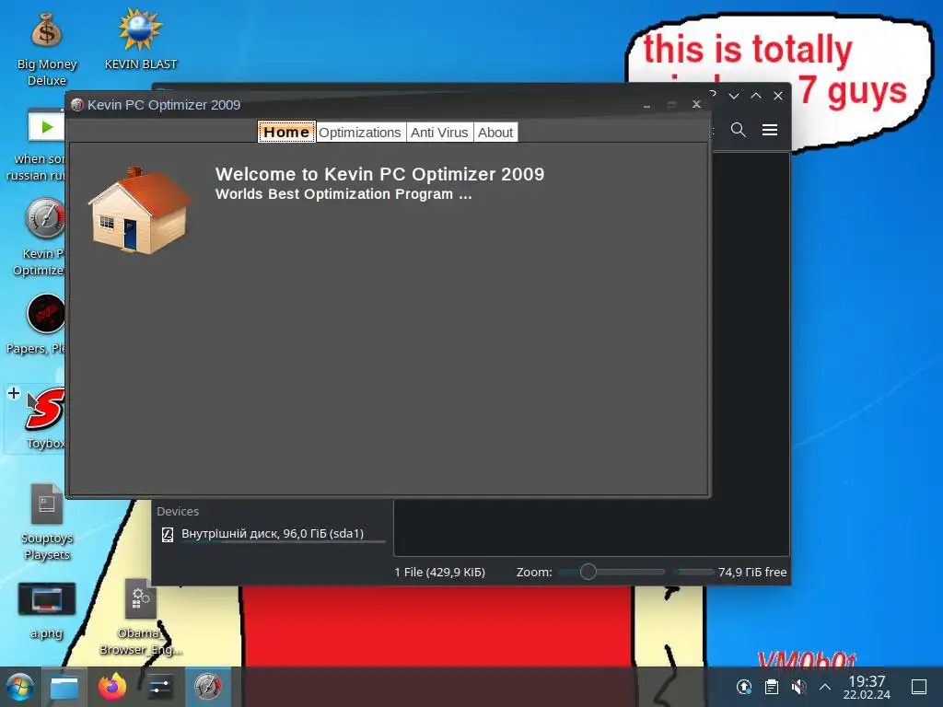Minimize the file manager window with chevron
This screenshot has width=943, height=707.
tap(734, 96)
